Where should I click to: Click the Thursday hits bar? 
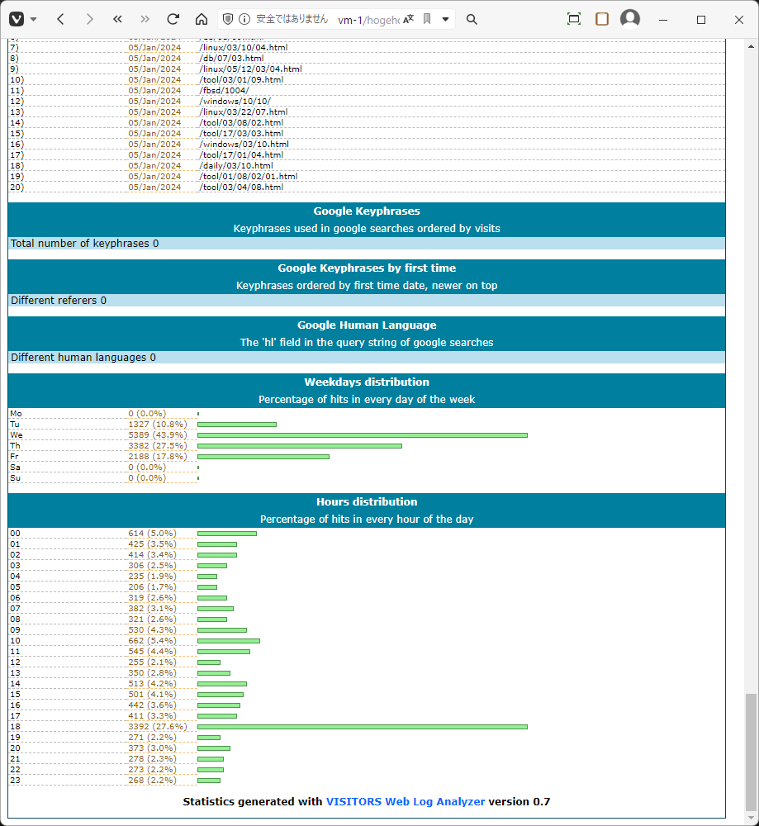(300, 446)
